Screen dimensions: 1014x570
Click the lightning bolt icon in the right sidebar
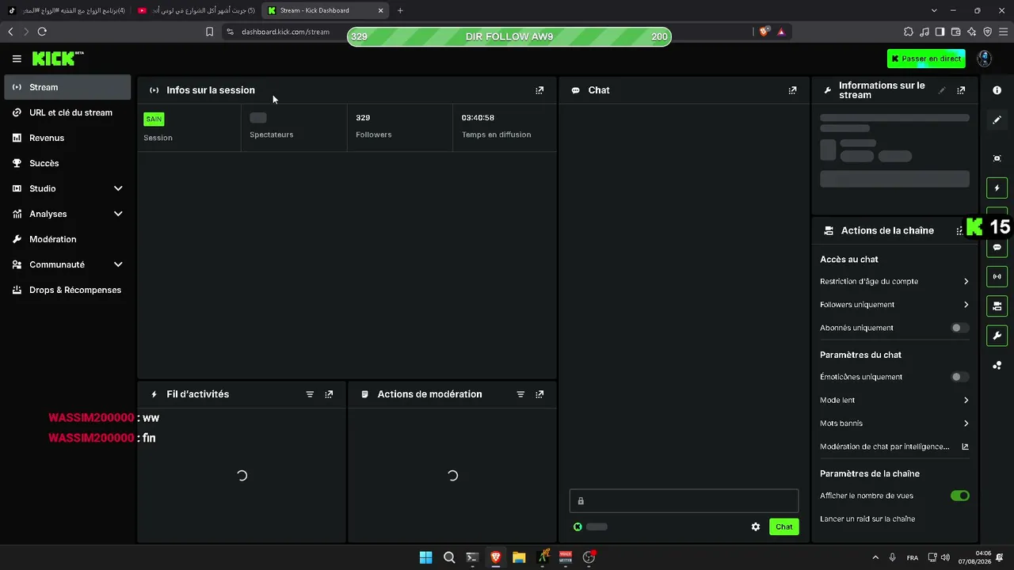[997, 188]
